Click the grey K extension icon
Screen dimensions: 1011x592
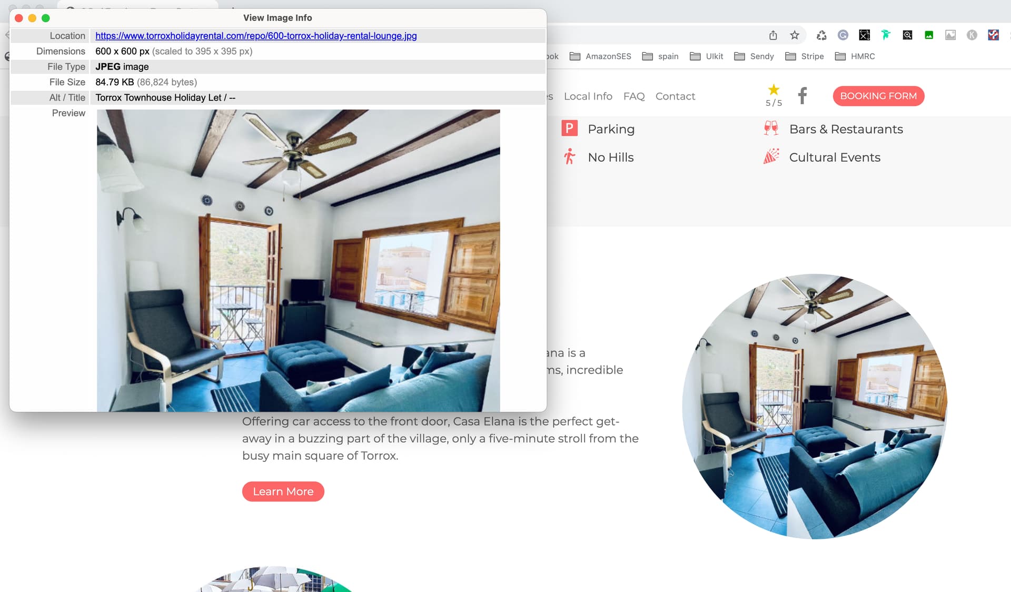click(972, 35)
